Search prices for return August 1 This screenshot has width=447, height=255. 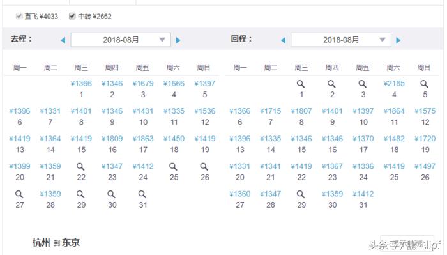point(301,84)
